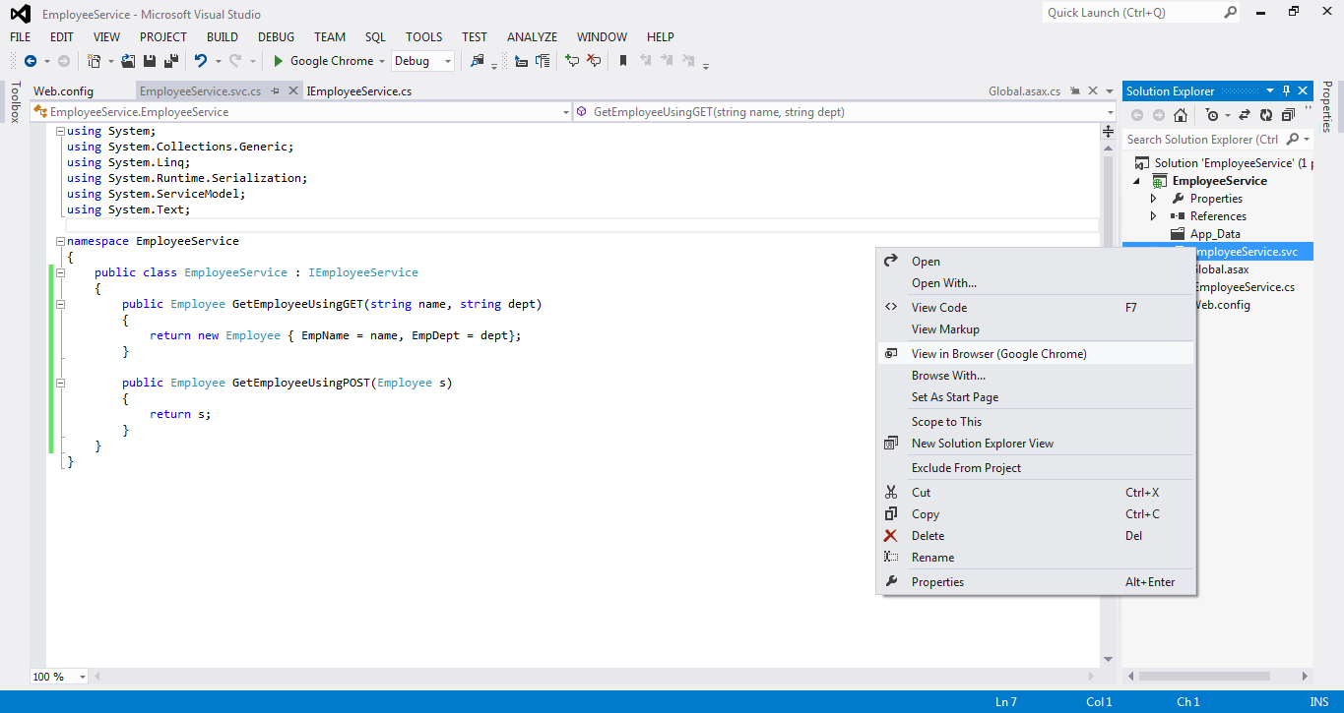Click the Open File toolbar icon

128,61
